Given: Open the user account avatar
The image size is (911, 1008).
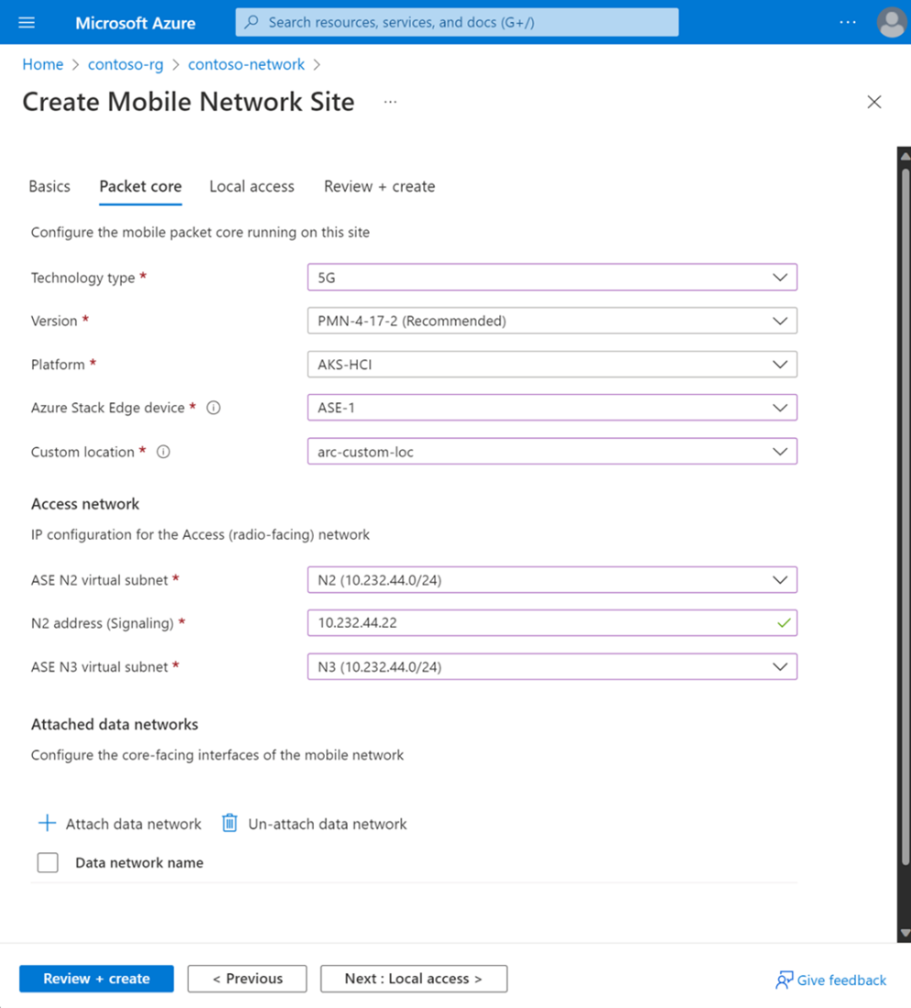Looking at the screenshot, I should point(892,23).
